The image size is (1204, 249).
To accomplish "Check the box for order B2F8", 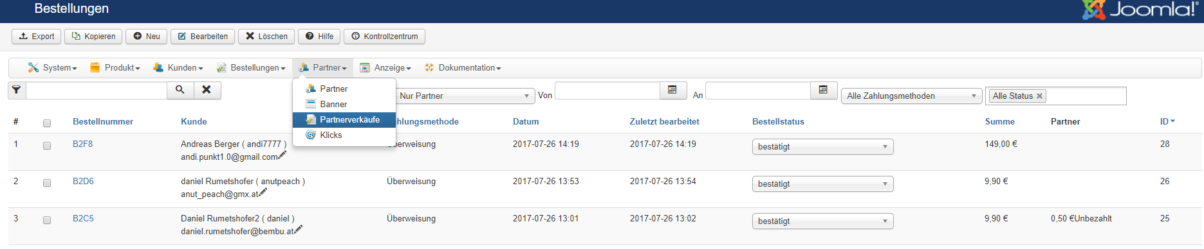I will point(47,146).
